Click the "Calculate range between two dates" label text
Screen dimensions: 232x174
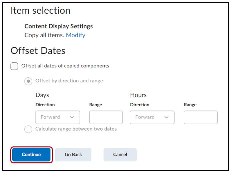point(76,129)
